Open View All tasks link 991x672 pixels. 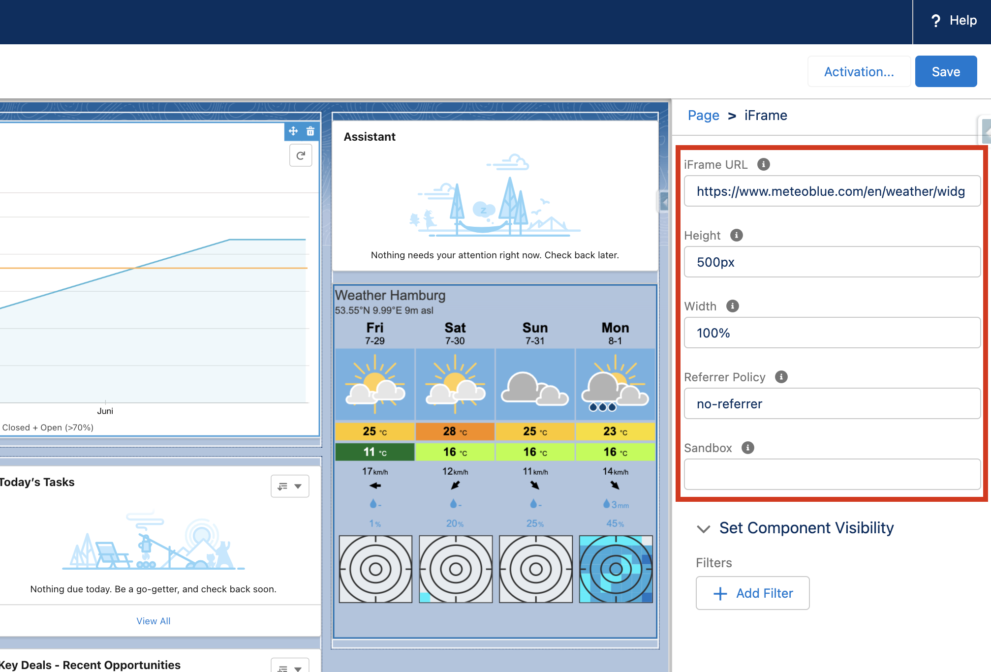pyautogui.click(x=154, y=621)
